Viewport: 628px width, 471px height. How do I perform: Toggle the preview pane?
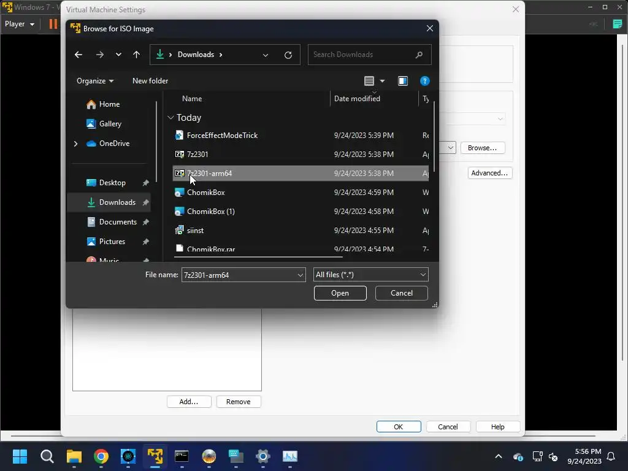[x=402, y=81]
